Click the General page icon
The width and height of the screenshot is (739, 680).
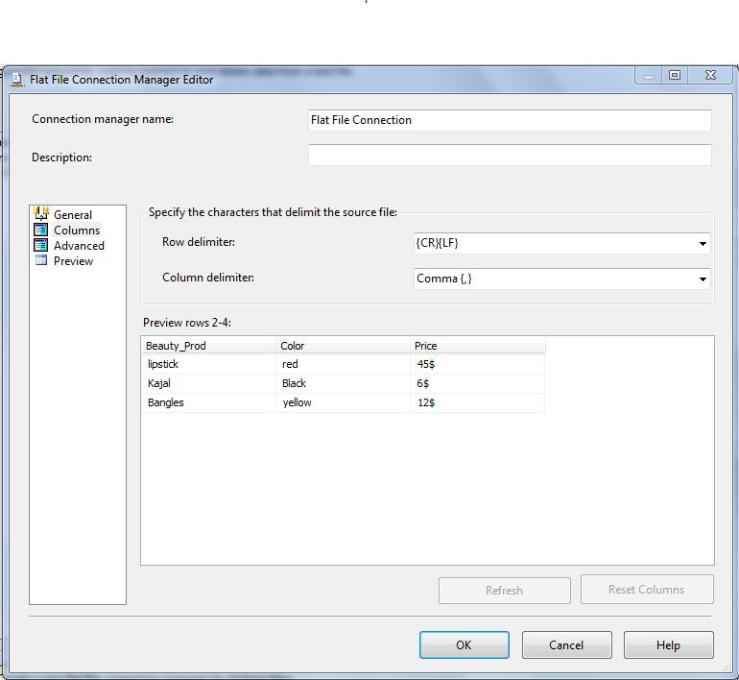(x=41, y=214)
